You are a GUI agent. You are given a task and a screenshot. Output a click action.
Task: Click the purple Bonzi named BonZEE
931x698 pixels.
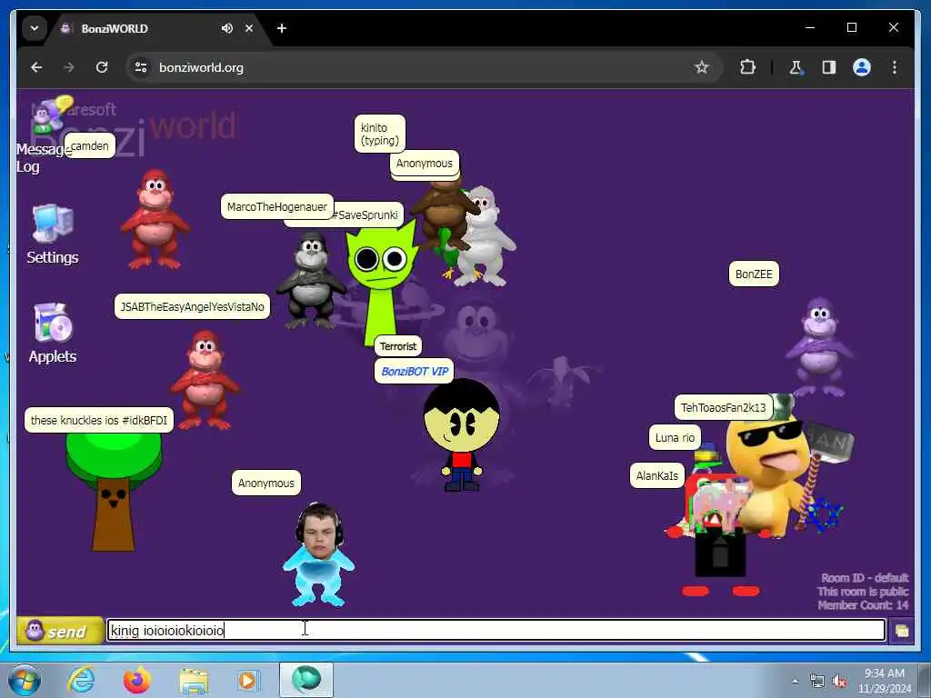819,348
